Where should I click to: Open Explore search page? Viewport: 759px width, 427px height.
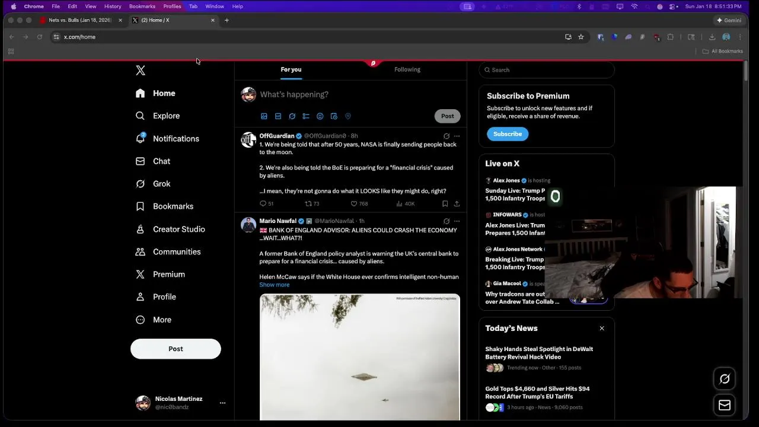point(158,116)
